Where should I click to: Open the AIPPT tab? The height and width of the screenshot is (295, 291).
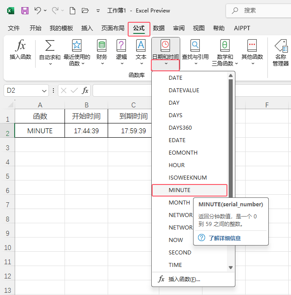[x=242, y=28]
